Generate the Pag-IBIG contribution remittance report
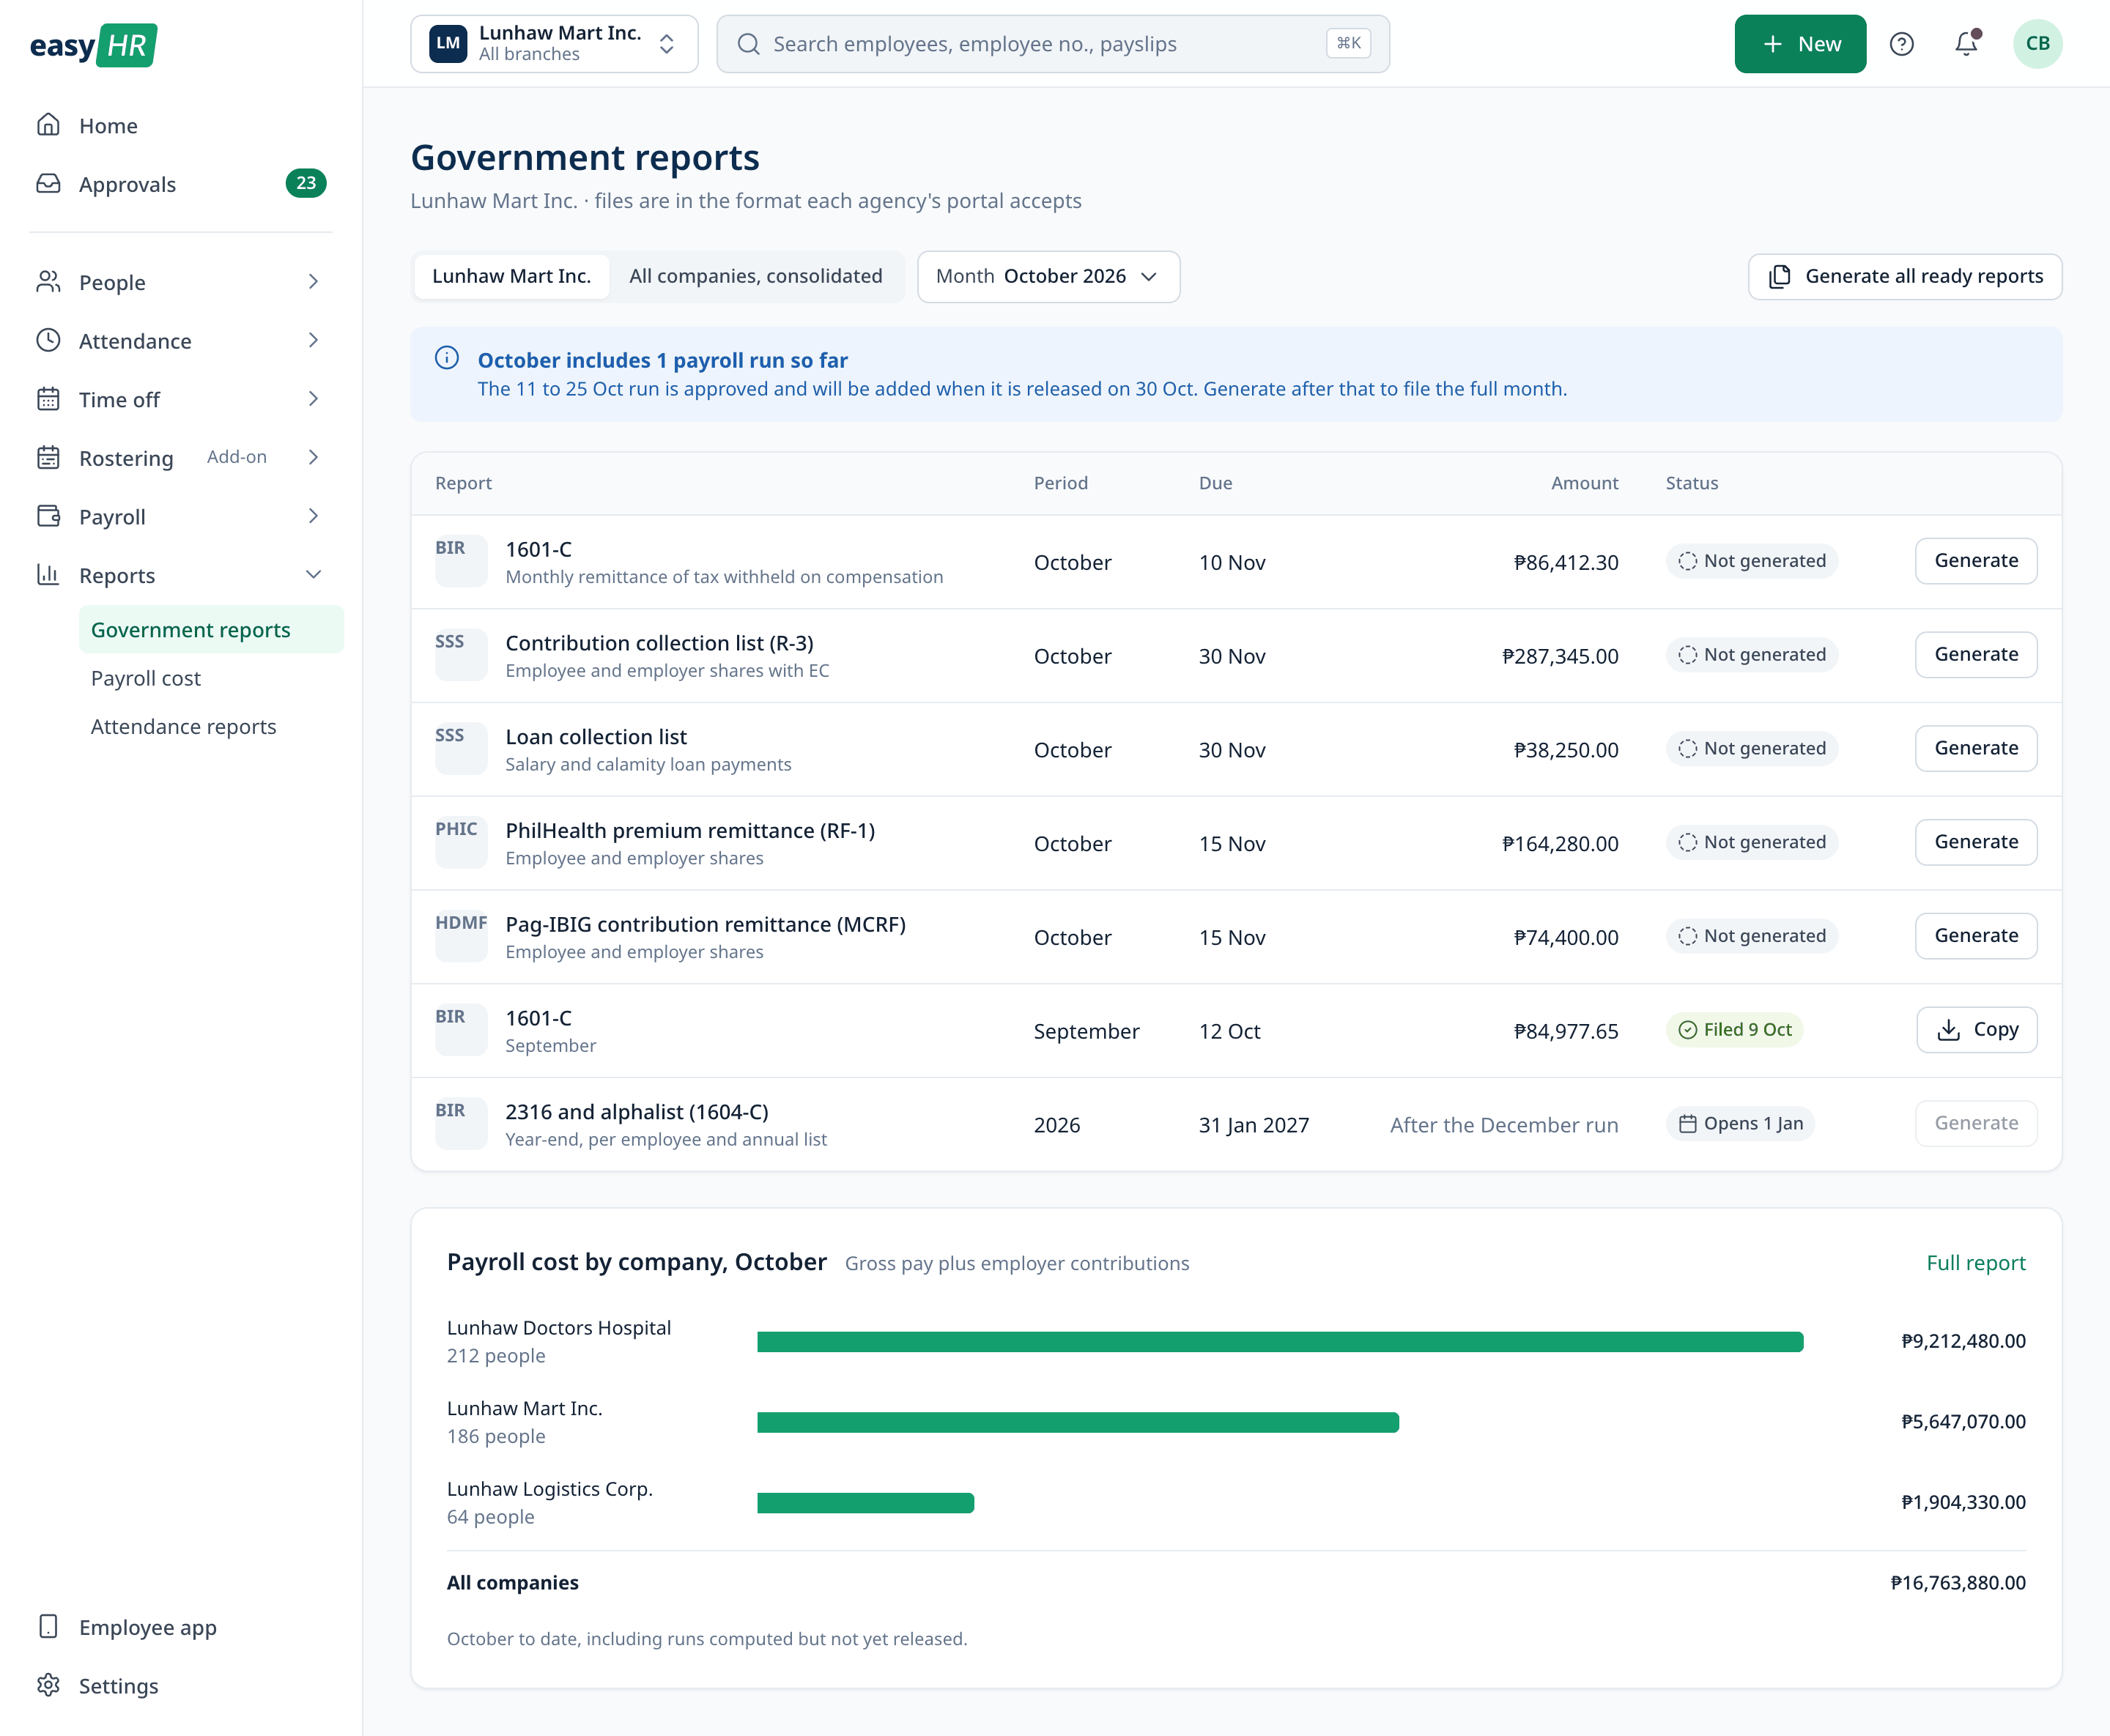This screenshot has width=2110, height=1736. tap(1976, 936)
